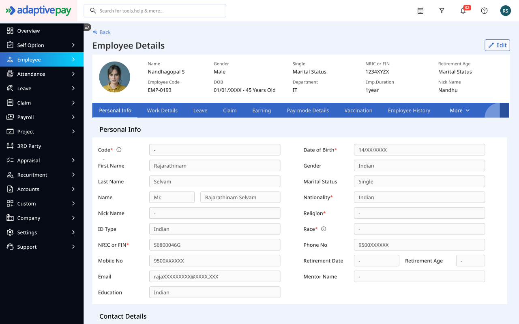Expand the Project submenu chevron
This screenshot has height=324, width=519.
click(x=73, y=131)
